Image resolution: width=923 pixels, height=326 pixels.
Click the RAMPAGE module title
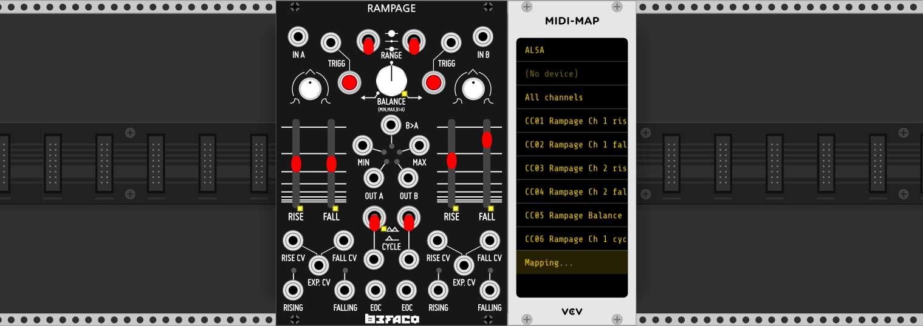tap(391, 8)
